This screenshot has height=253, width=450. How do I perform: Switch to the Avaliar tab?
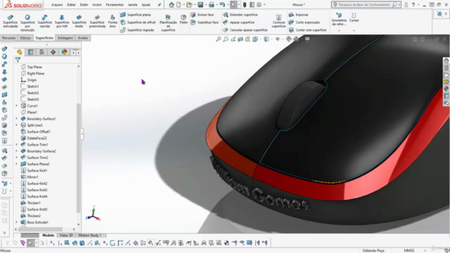tap(83, 38)
